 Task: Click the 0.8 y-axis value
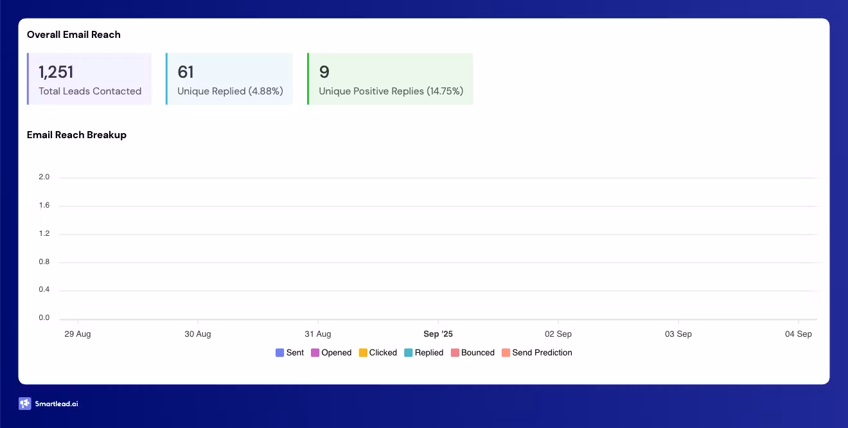[x=44, y=262]
